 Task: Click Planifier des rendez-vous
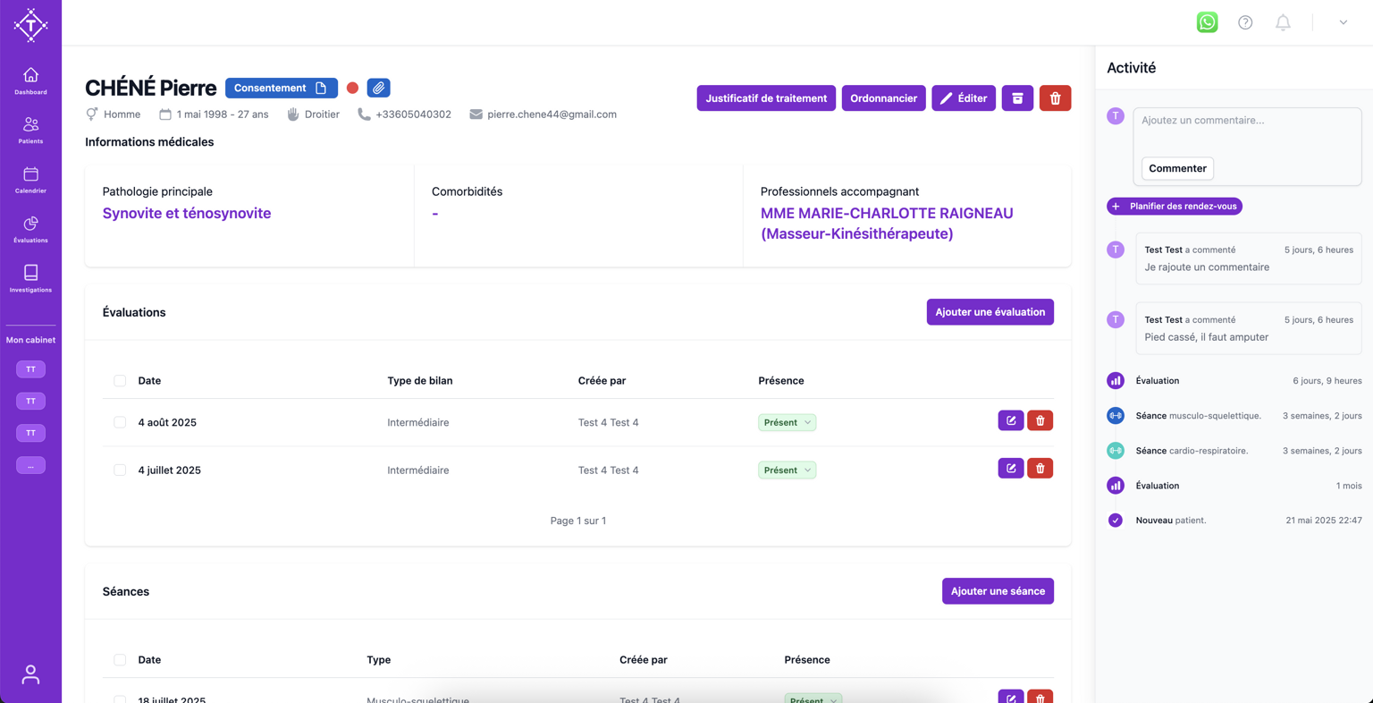point(1175,207)
